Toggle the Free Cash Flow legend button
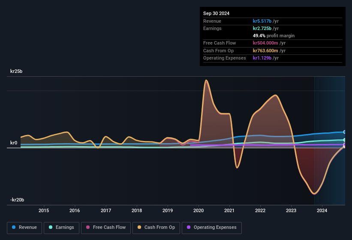 coord(105,228)
